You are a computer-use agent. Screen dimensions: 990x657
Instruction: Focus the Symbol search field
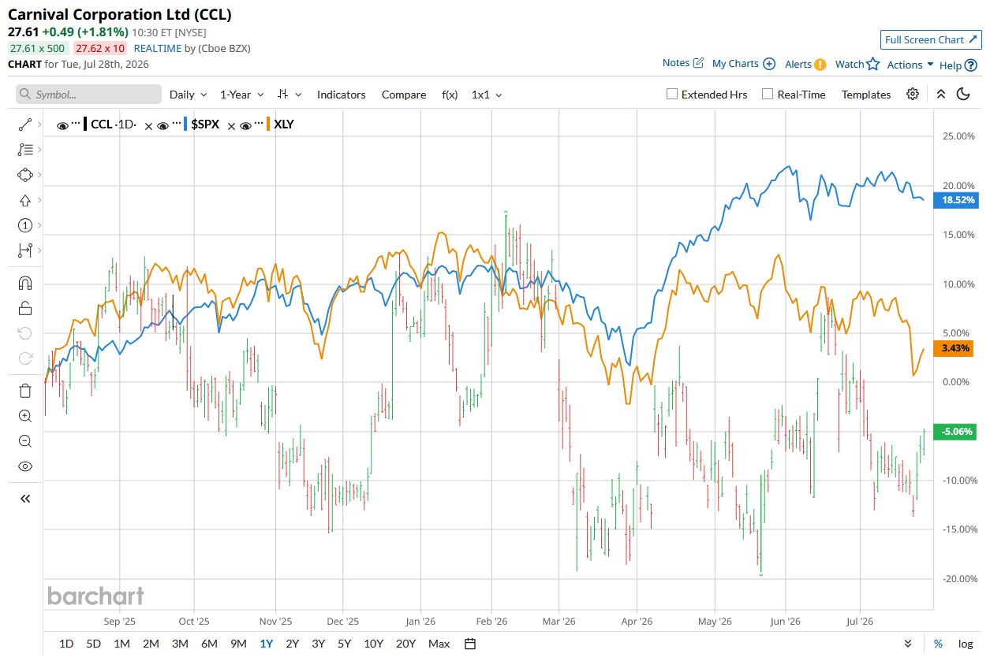pos(88,95)
